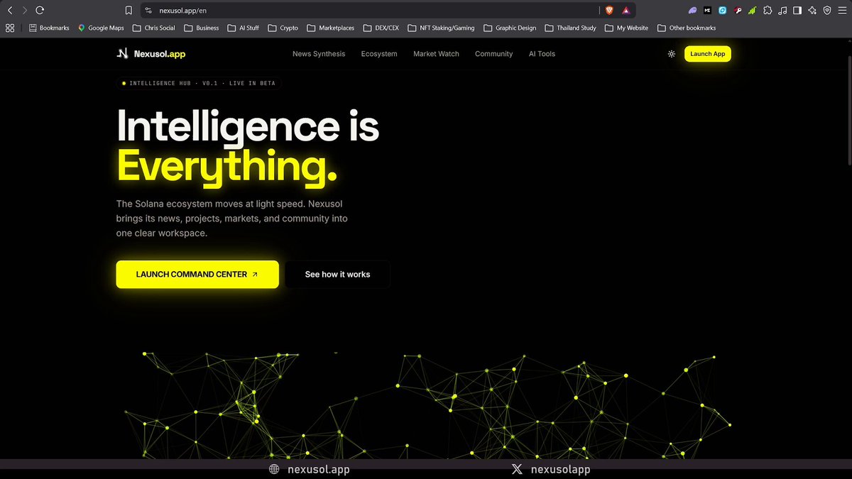
Task: Open the browser hamburger menu
Action: coord(842,11)
